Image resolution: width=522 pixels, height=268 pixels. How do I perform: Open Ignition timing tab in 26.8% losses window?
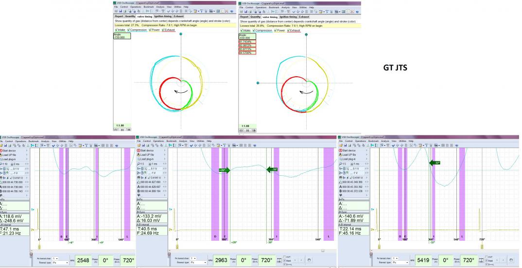[x=288, y=17]
